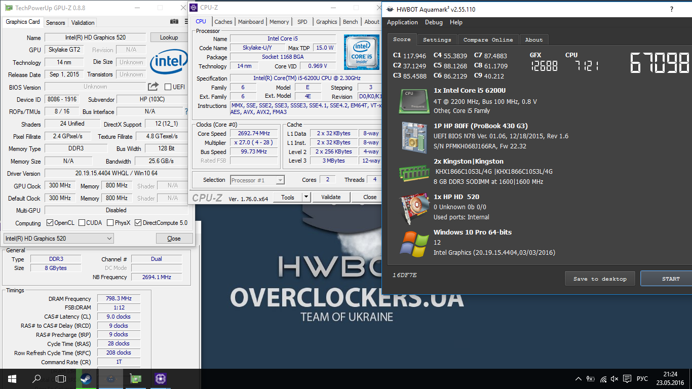Open the Windows Start menu
This screenshot has width=692, height=389.
pyautogui.click(x=12, y=378)
